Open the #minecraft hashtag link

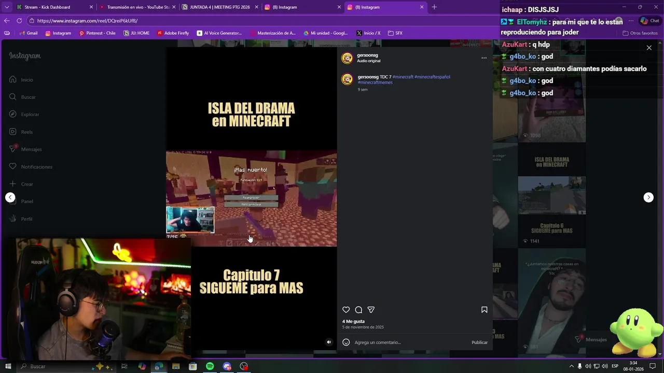click(x=403, y=77)
